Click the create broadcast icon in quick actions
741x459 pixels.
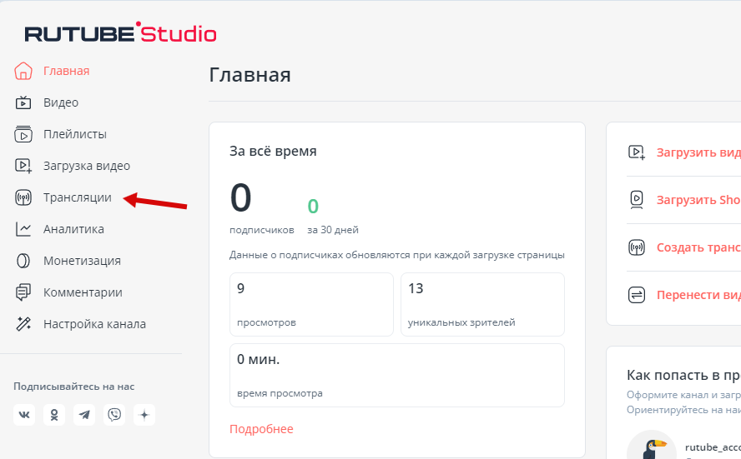coord(637,247)
